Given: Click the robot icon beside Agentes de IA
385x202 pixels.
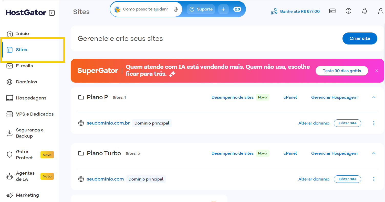Looking at the screenshot, I should (x=10, y=176).
